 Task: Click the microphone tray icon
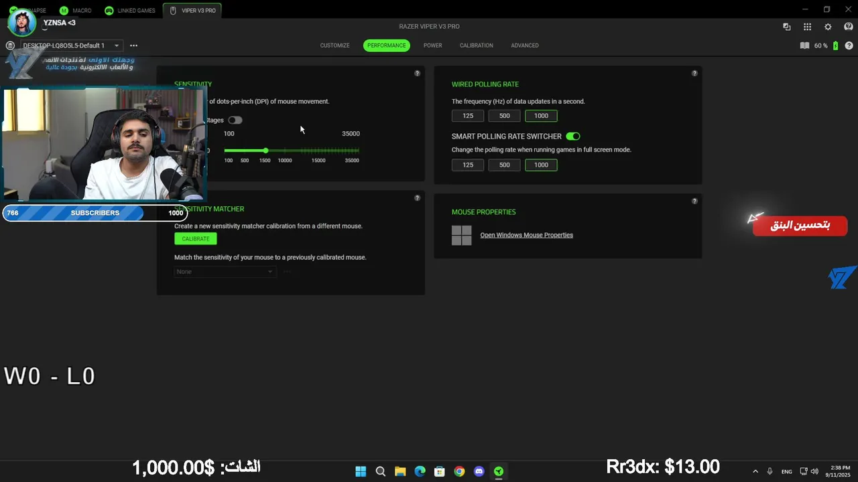click(770, 471)
